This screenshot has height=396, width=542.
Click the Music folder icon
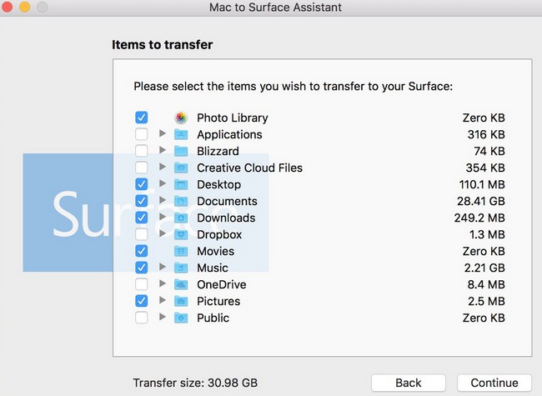click(x=181, y=268)
